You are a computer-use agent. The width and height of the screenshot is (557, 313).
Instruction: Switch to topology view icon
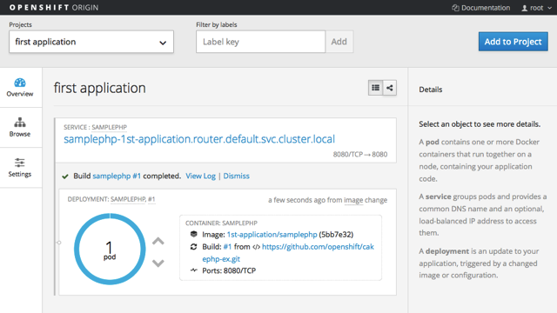click(x=390, y=88)
